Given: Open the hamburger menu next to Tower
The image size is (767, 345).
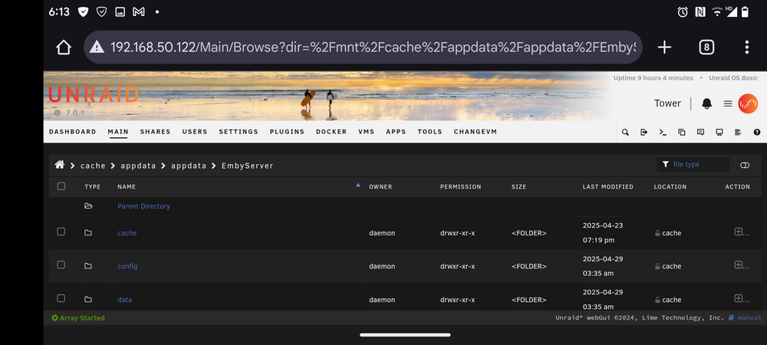Looking at the screenshot, I should [x=728, y=103].
